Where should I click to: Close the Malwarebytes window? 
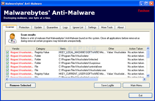click(x=151, y=4)
